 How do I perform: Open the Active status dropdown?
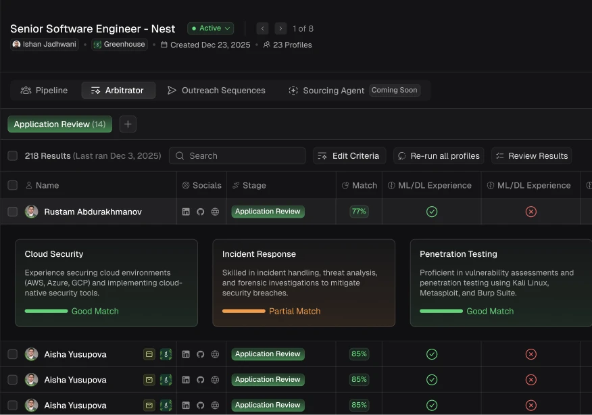[211, 28]
